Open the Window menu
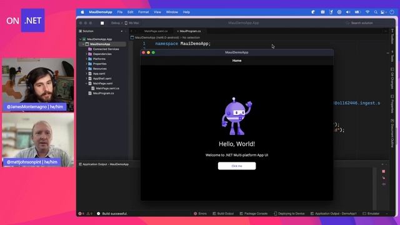The height and width of the screenshot is (225, 400). [x=172, y=12]
